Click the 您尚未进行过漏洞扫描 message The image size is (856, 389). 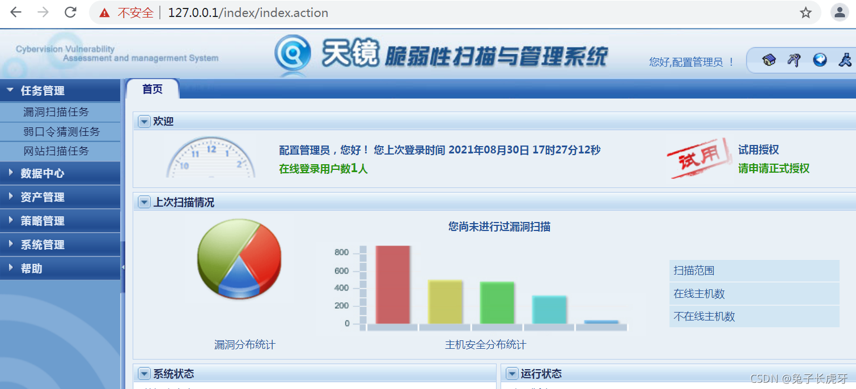(499, 226)
